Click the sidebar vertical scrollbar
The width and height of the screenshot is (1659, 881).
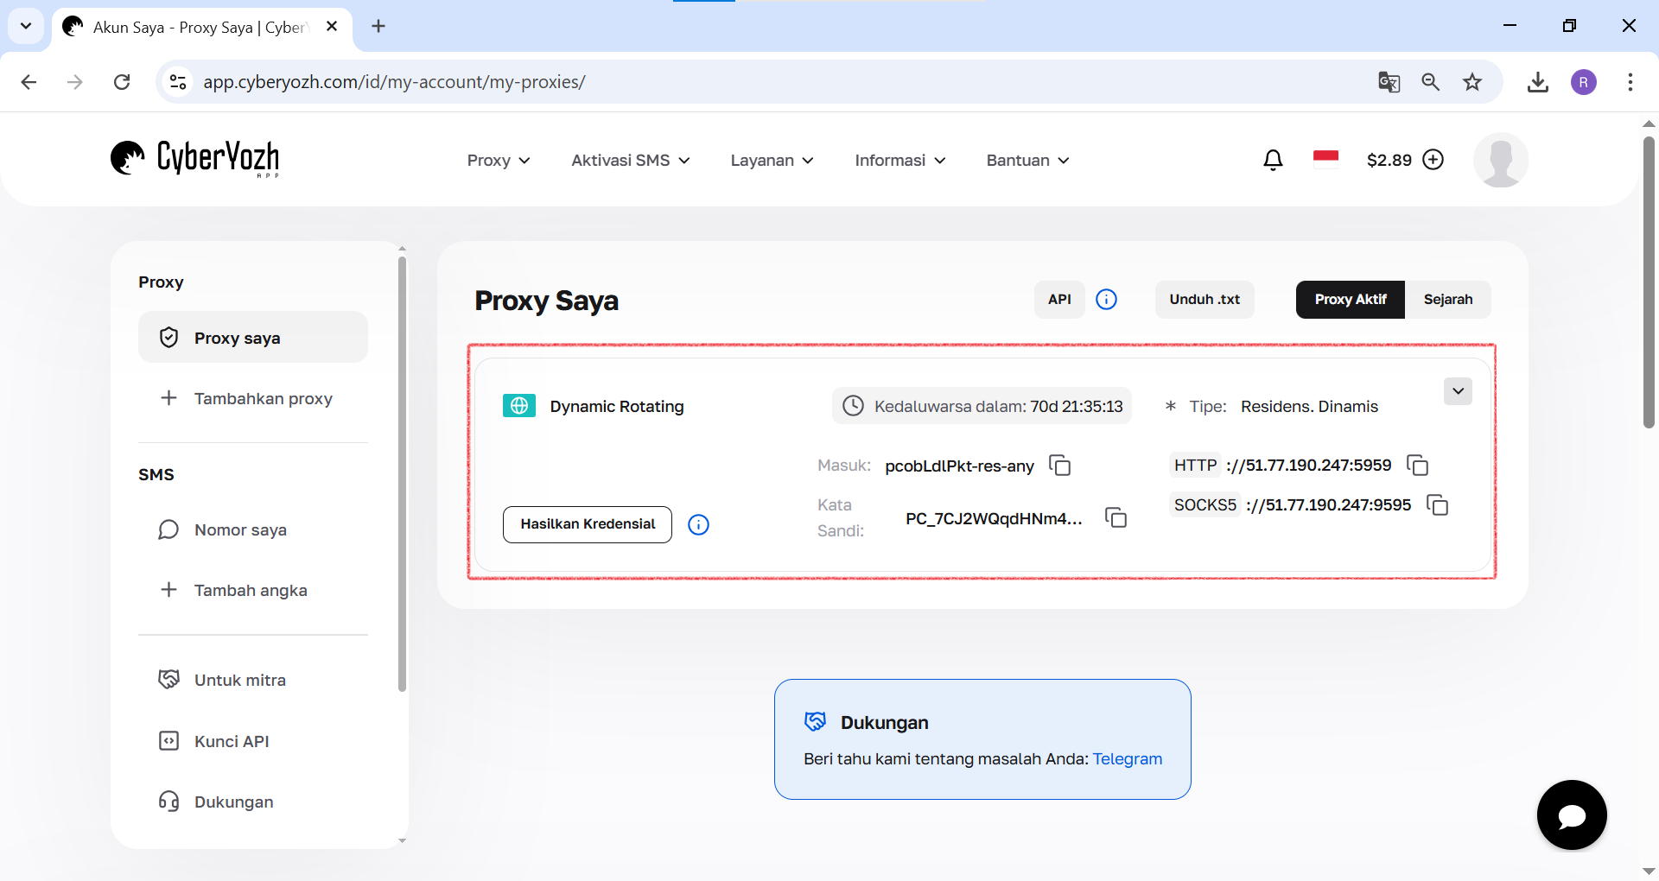coord(402,475)
